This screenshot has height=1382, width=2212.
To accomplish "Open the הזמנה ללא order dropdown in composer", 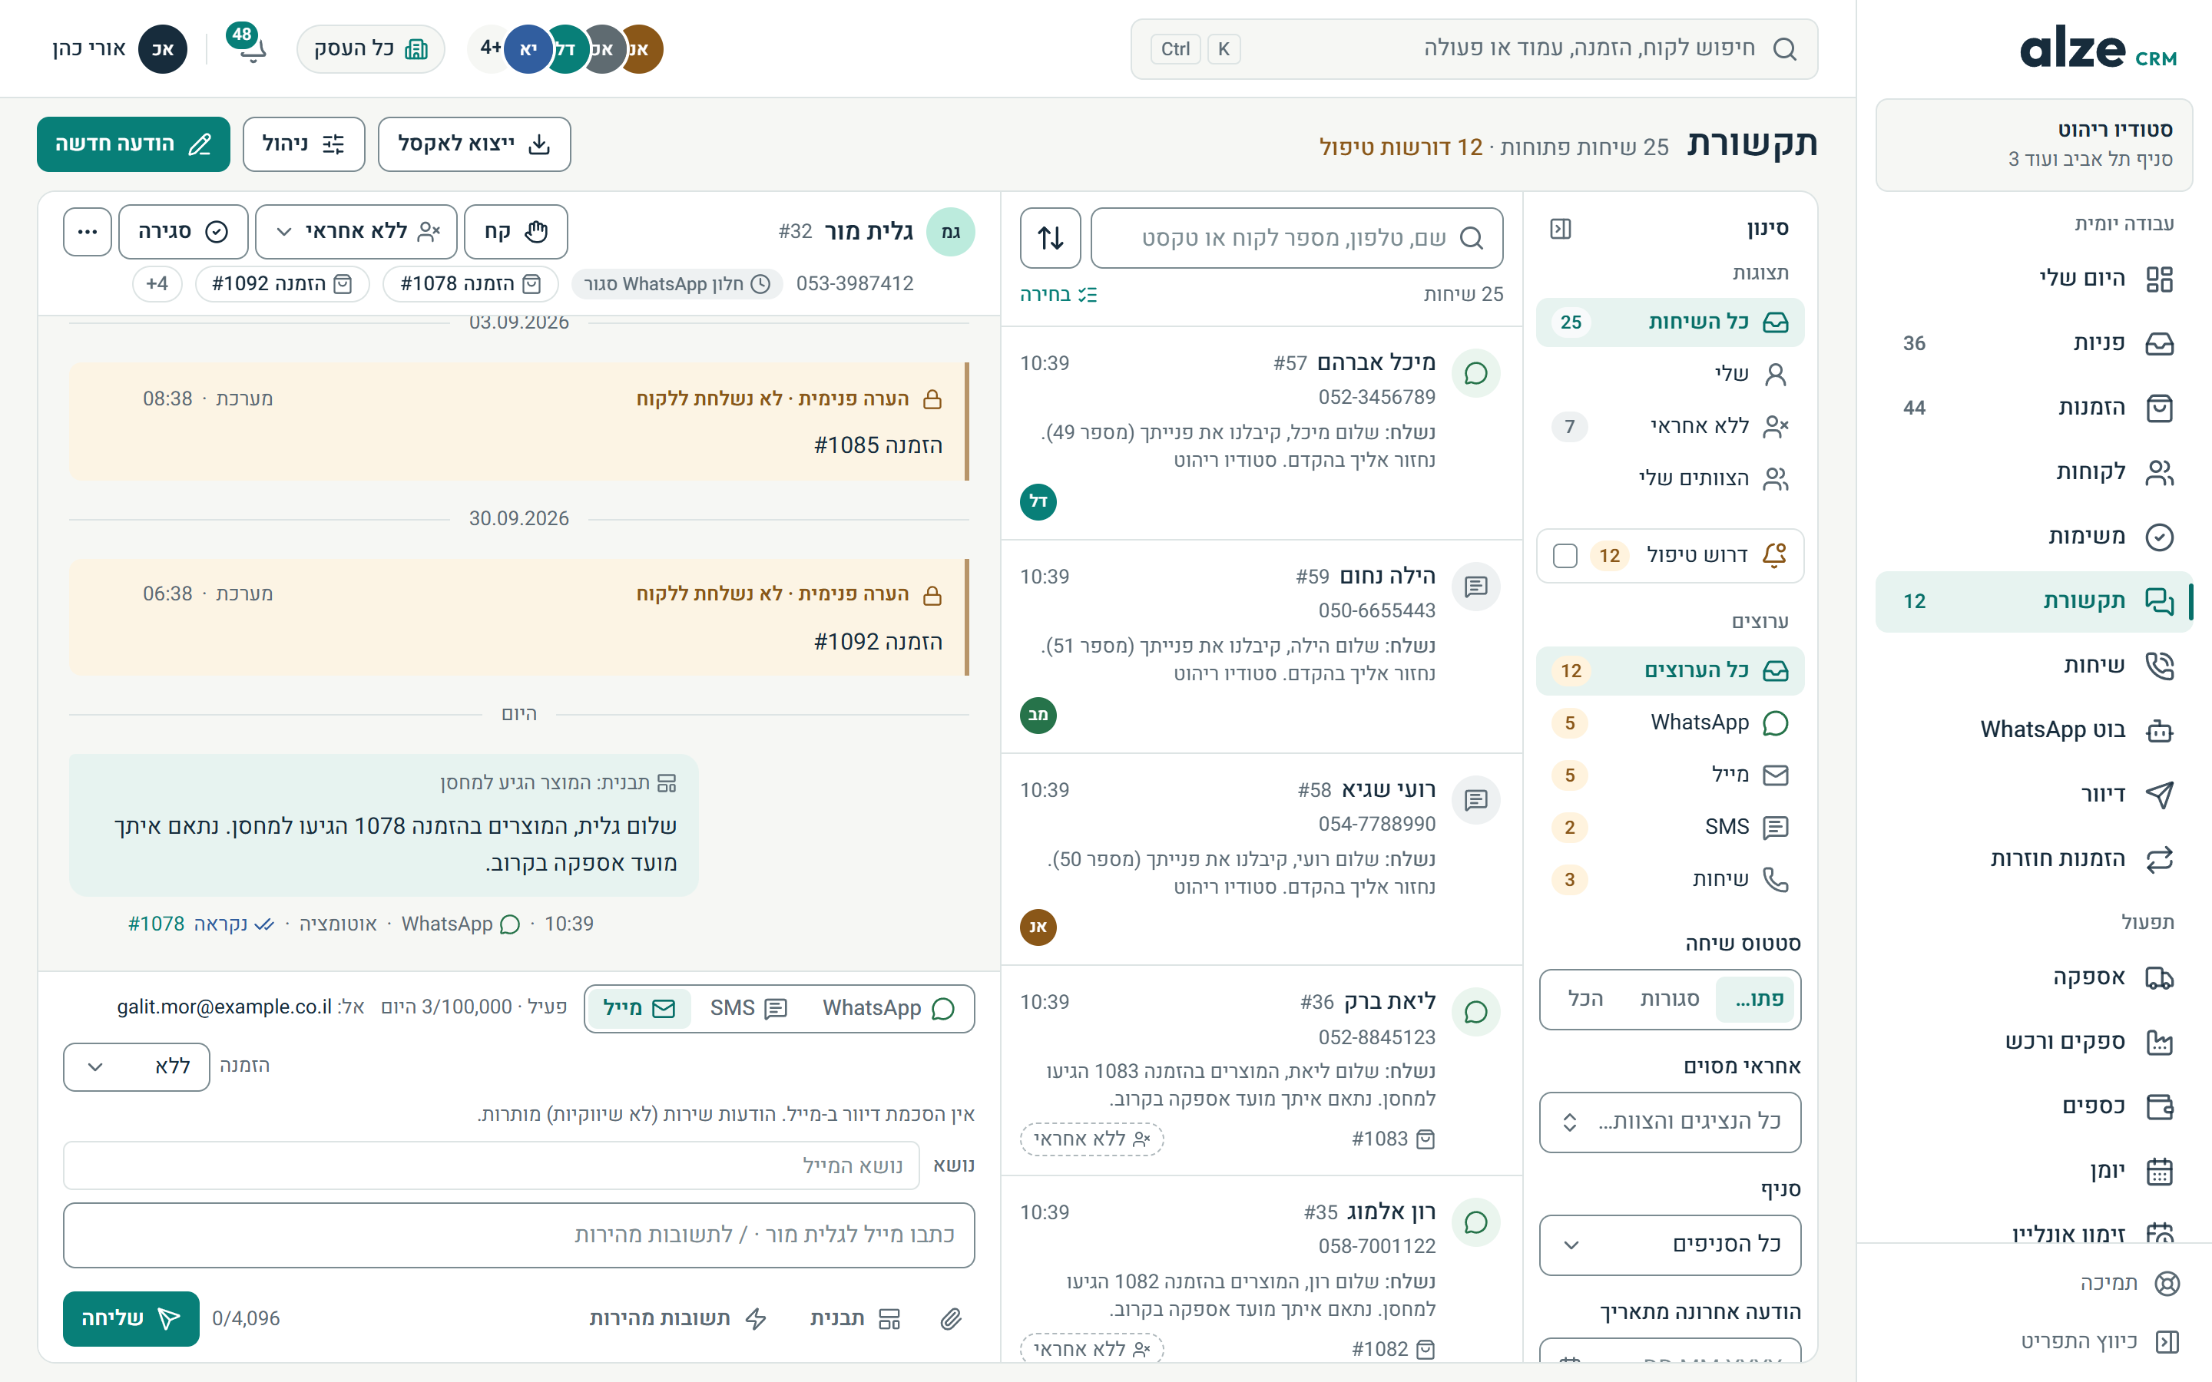I will [x=136, y=1066].
